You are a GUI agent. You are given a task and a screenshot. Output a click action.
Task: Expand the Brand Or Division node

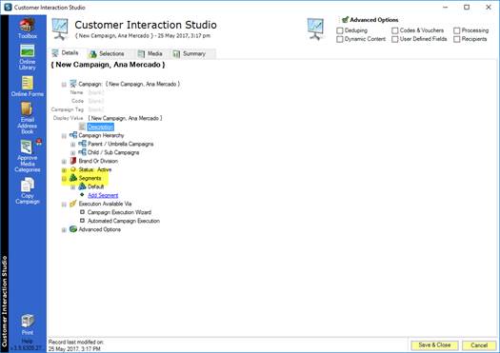64,162
